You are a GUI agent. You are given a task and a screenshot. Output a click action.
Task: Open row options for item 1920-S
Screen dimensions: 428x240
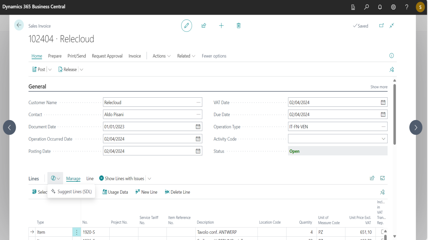click(x=77, y=232)
